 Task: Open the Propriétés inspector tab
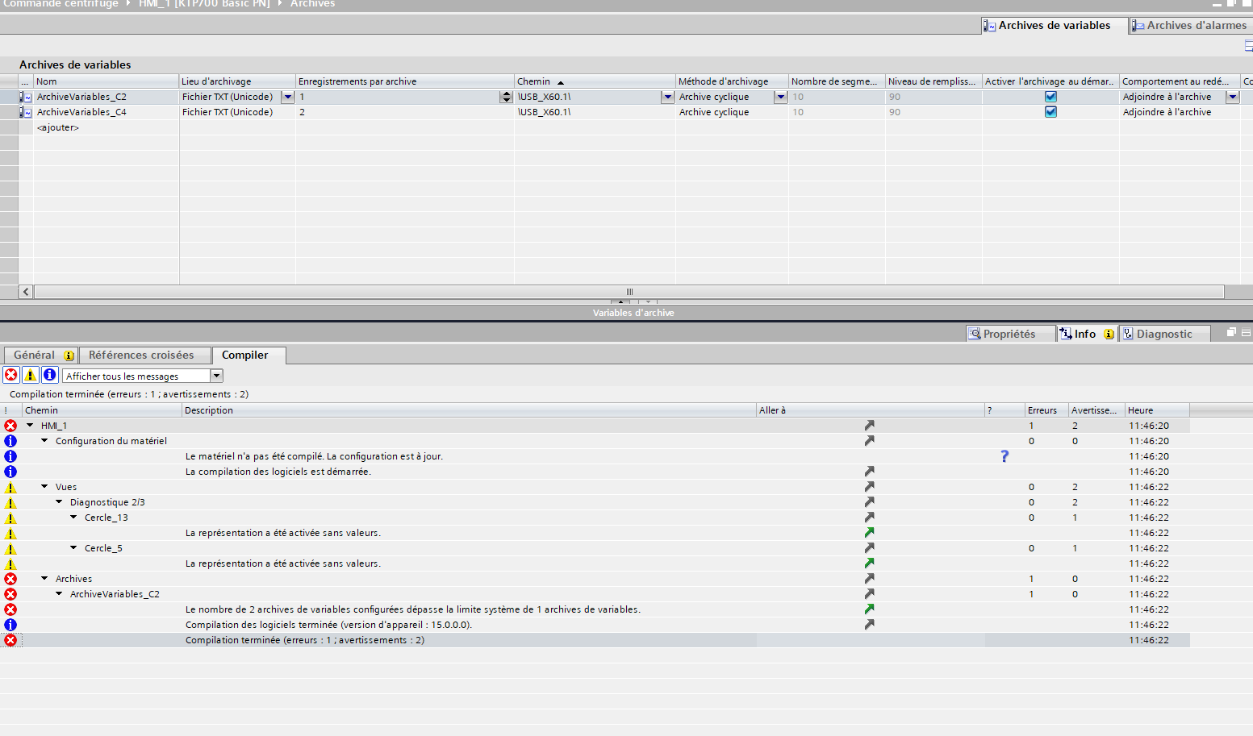[x=1009, y=334]
